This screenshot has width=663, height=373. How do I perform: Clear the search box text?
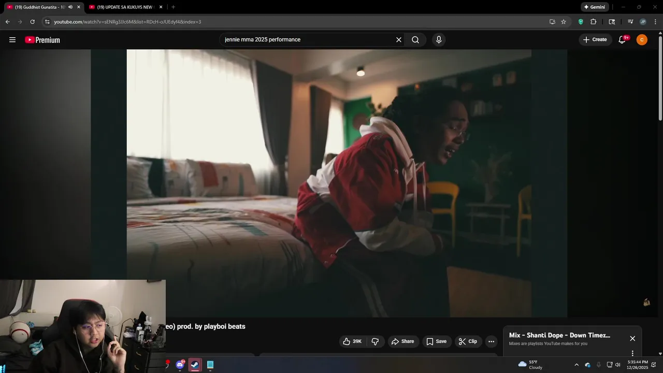click(399, 40)
